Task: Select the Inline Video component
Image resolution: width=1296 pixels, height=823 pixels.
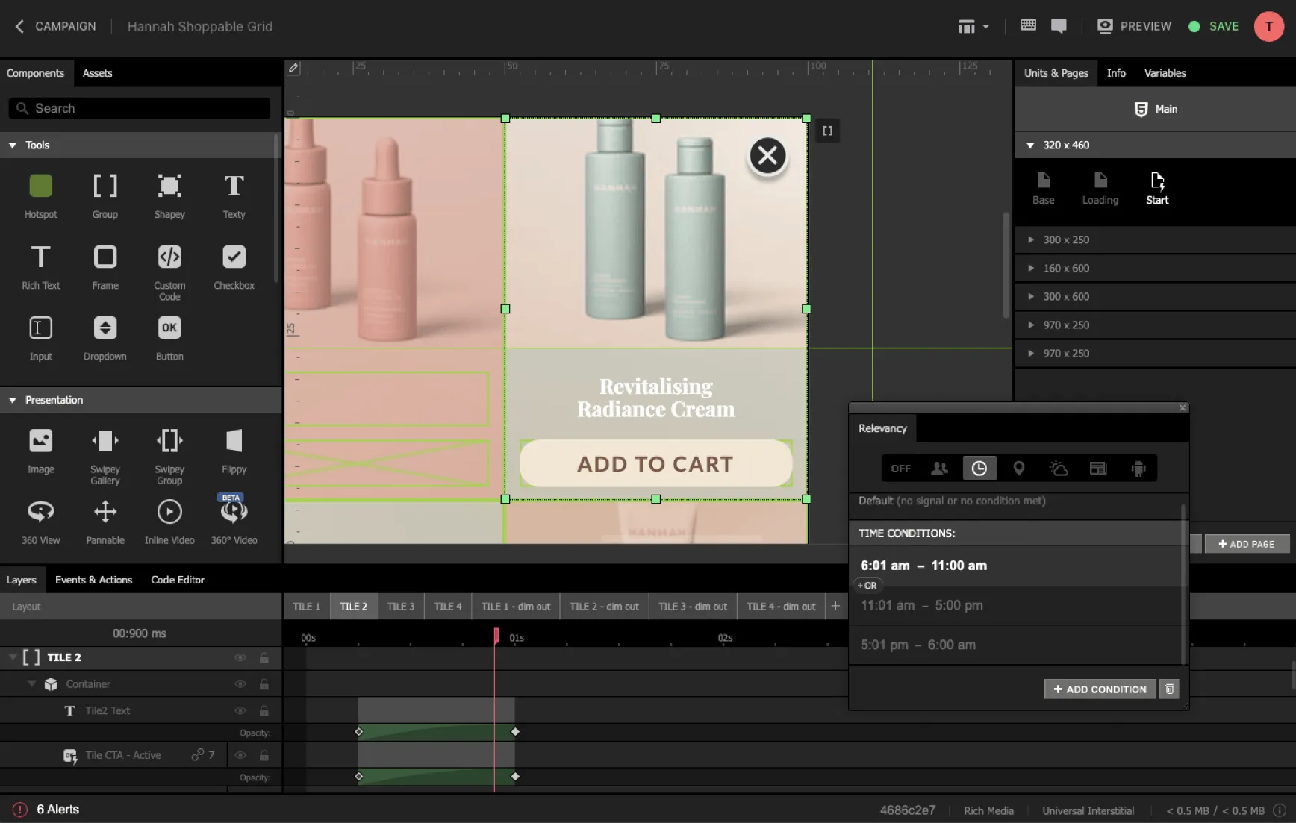Action: (169, 522)
